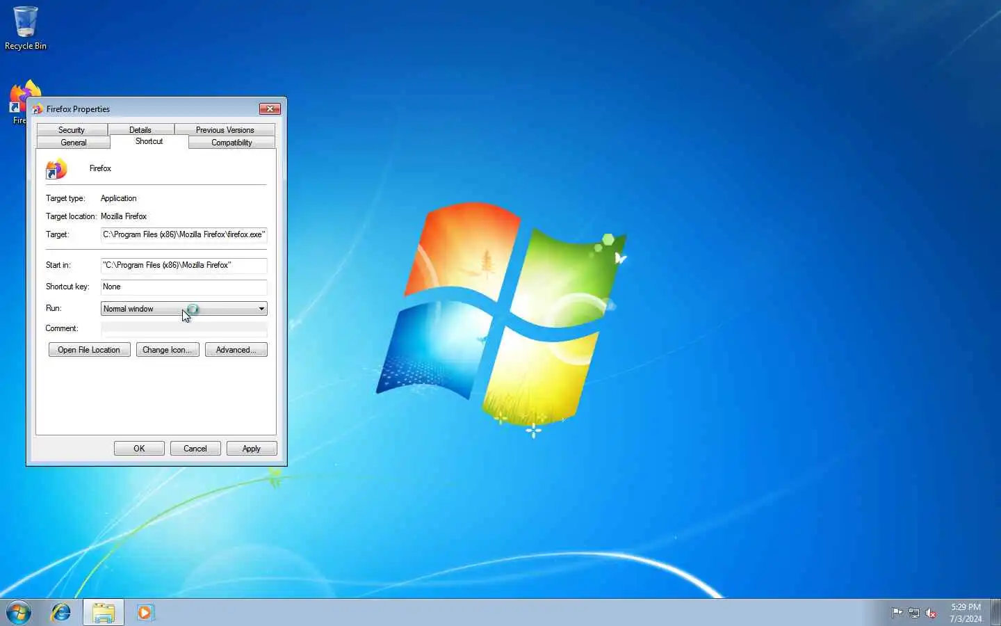Click the Firefox icon in the Properties title bar
Screen dimensions: 1001x626
[38, 109]
